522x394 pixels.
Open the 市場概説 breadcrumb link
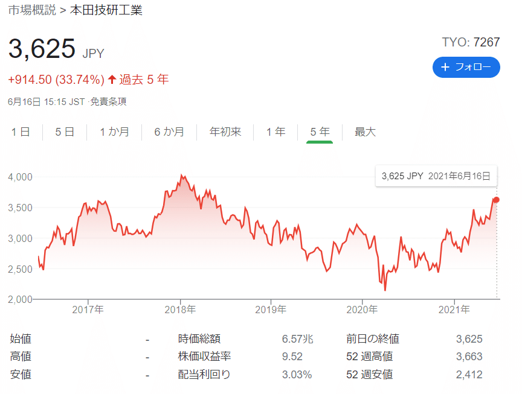tap(32, 10)
